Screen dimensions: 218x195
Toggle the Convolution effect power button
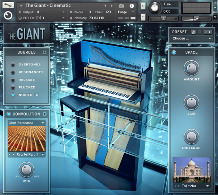9,114
